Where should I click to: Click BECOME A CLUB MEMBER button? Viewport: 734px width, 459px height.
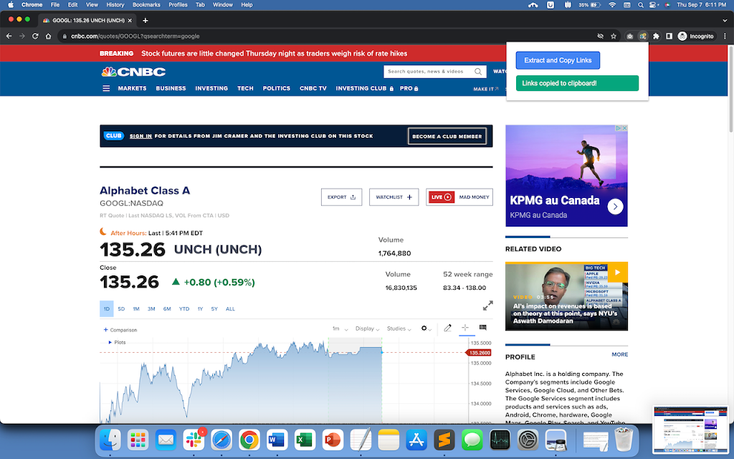447,136
